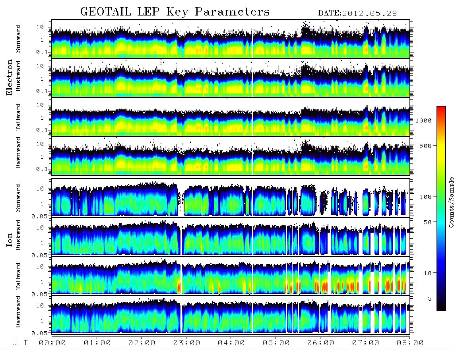Viewport: 454px width, 350px height.
Task: Click the Electron 'Duskward' panel label
Action: pos(18,76)
